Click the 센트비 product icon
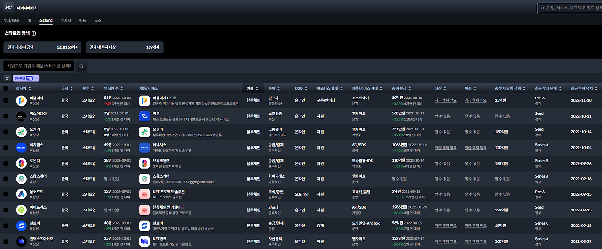This screenshot has height=249, width=602. click(144, 226)
